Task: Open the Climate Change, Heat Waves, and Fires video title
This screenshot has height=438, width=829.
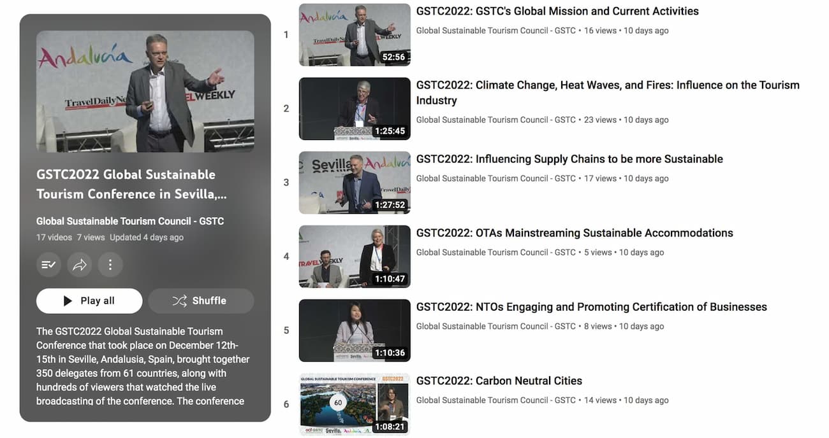Action: tap(608, 93)
